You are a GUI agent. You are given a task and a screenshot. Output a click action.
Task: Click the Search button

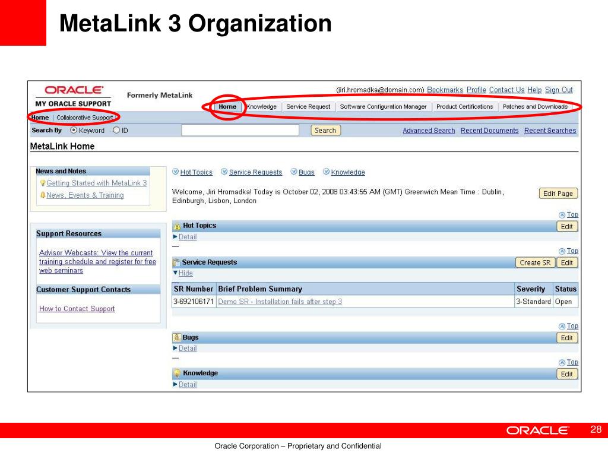pos(325,130)
